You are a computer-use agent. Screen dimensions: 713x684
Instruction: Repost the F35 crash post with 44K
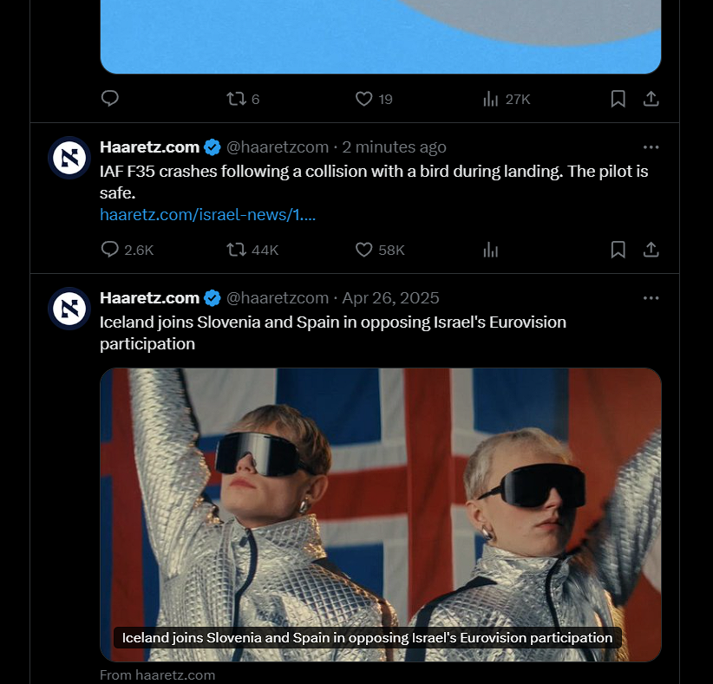point(252,250)
